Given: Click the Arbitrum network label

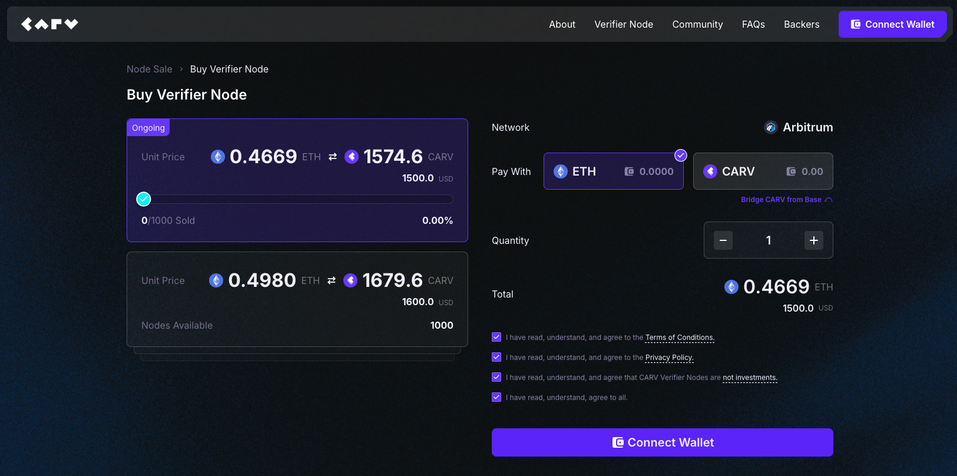Looking at the screenshot, I should pyautogui.click(x=808, y=127).
